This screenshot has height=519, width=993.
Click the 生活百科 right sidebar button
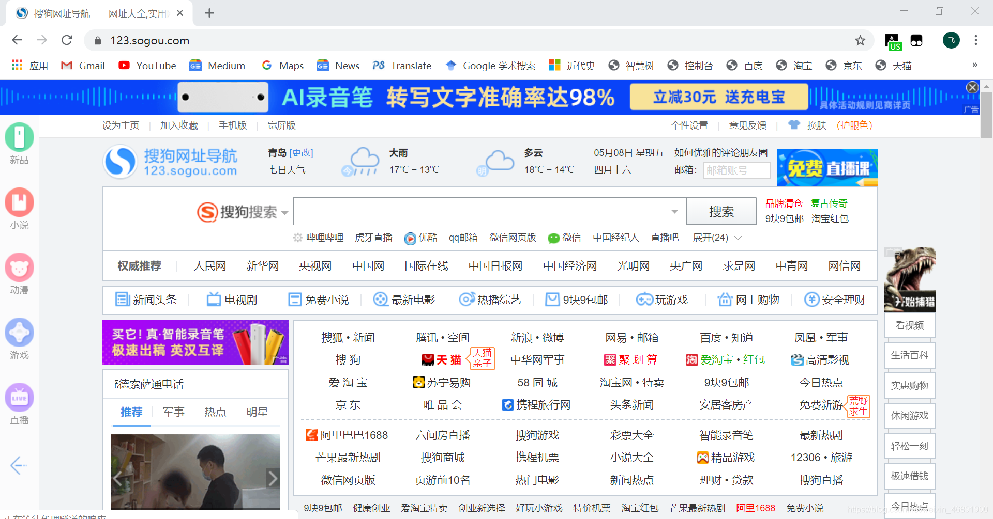910,355
